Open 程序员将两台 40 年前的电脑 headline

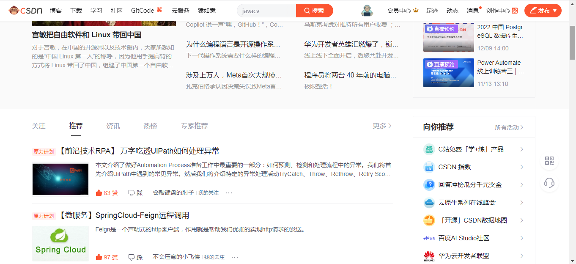[x=351, y=75]
